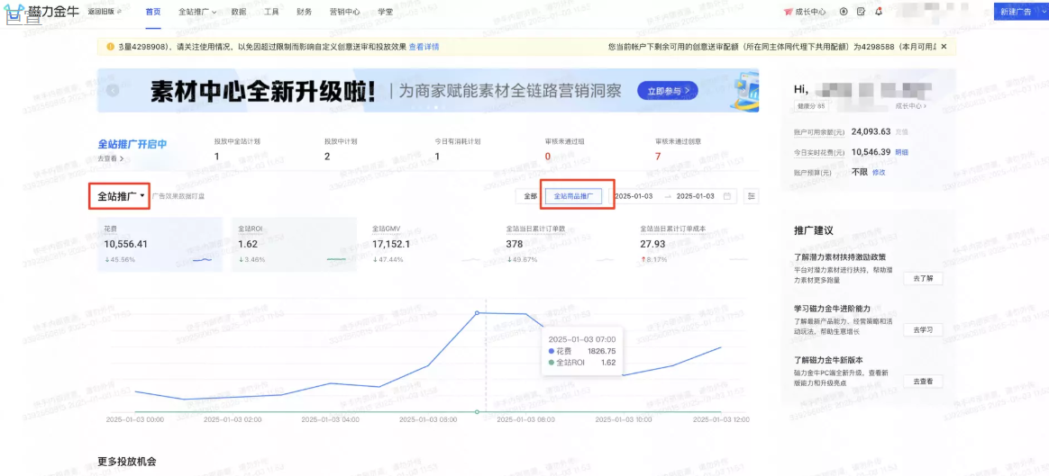Select the 全部 filter option
Image resolution: width=1049 pixels, height=476 pixels.
[531, 196]
